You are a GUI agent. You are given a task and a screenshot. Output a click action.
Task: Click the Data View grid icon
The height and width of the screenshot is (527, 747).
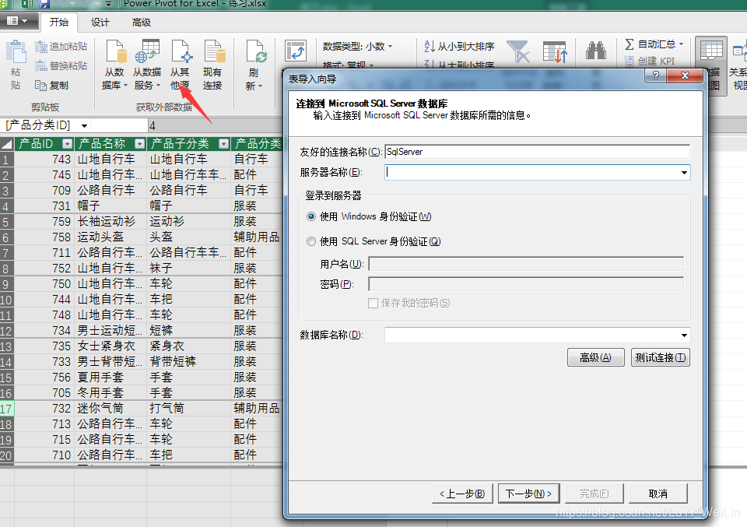[x=710, y=51]
